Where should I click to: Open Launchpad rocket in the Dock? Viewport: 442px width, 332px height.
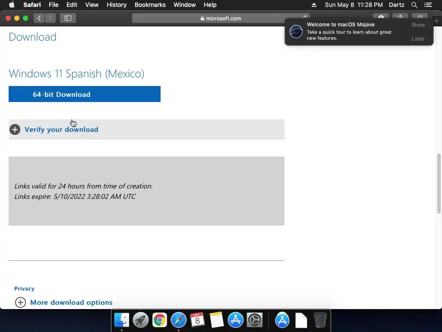click(140, 320)
